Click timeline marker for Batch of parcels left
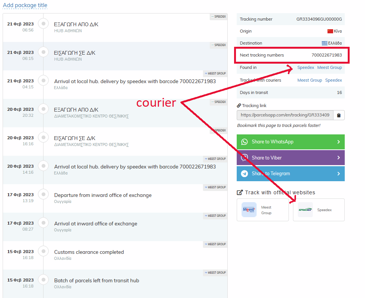The image size is (365, 298). (x=43, y=280)
